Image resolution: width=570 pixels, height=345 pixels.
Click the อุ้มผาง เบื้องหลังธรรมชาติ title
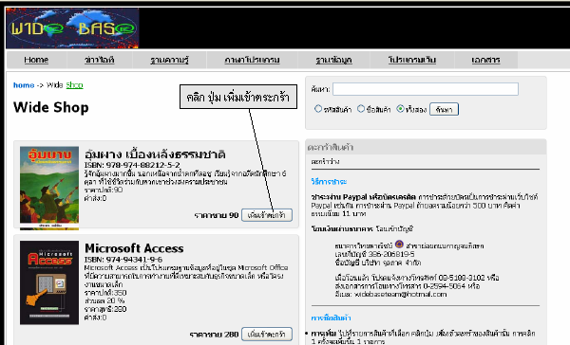[x=155, y=154]
